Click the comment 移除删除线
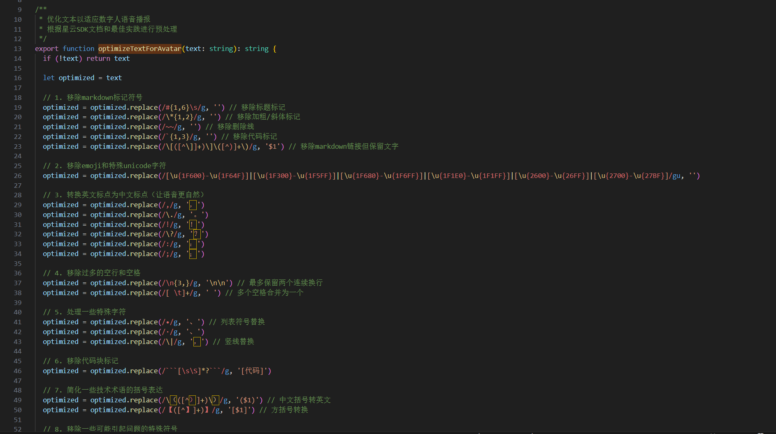This screenshot has height=434, width=776. pos(230,127)
